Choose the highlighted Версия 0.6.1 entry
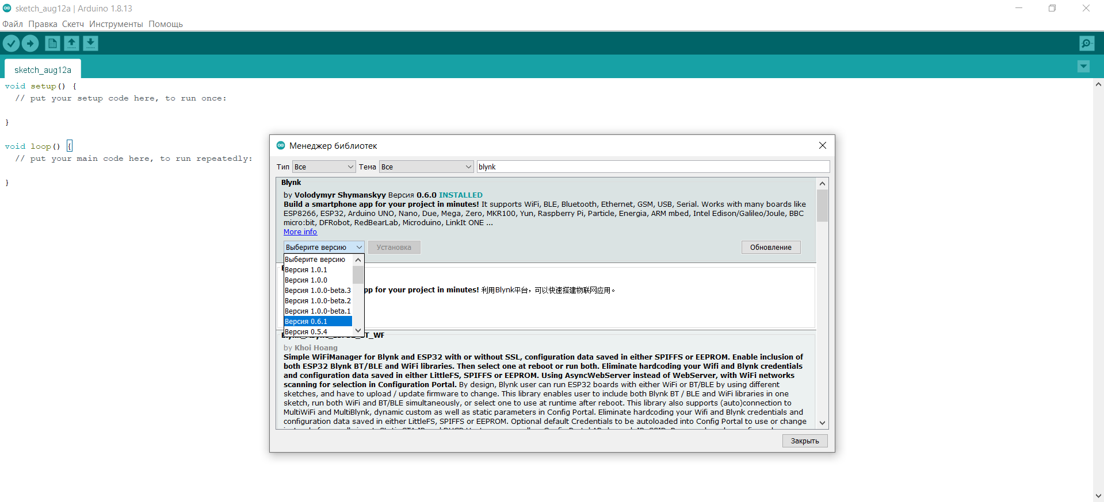Image resolution: width=1104 pixels, height=502 pixels. coord(318,322)
